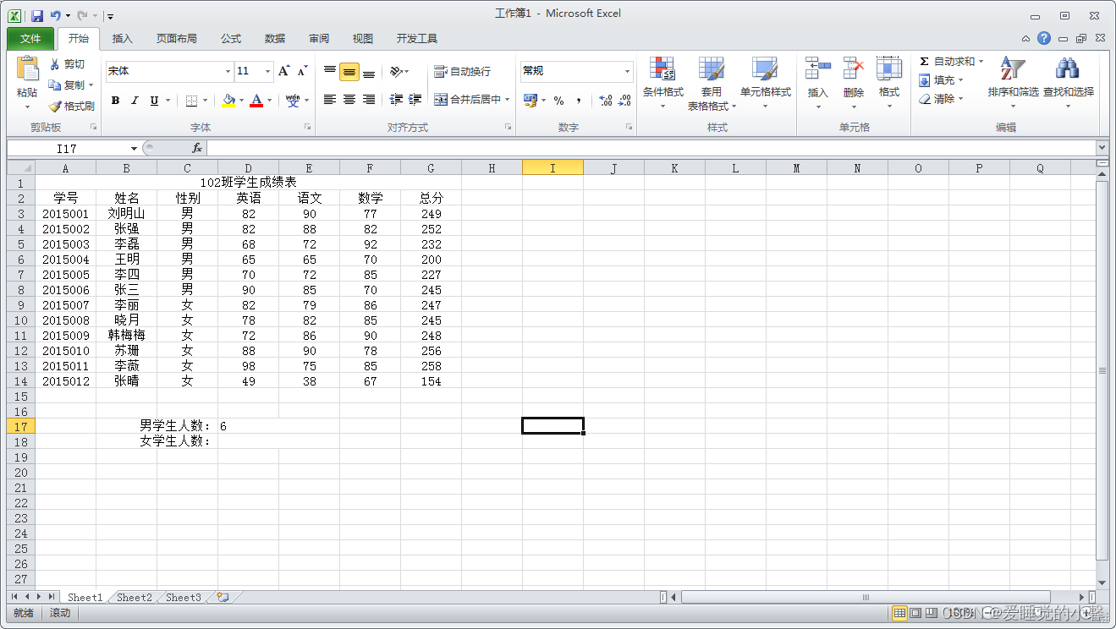The height and width of the screenshot is (629, 1116).
Task: Click the text orientation icon
Action: (x=396, y=72)
